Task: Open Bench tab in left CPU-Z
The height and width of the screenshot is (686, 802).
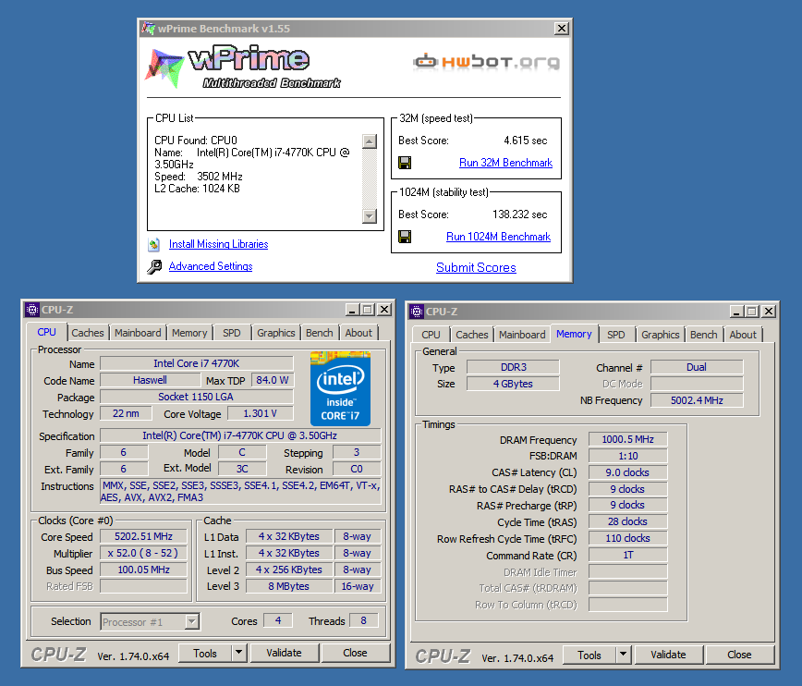Action: tap(319, 333)
